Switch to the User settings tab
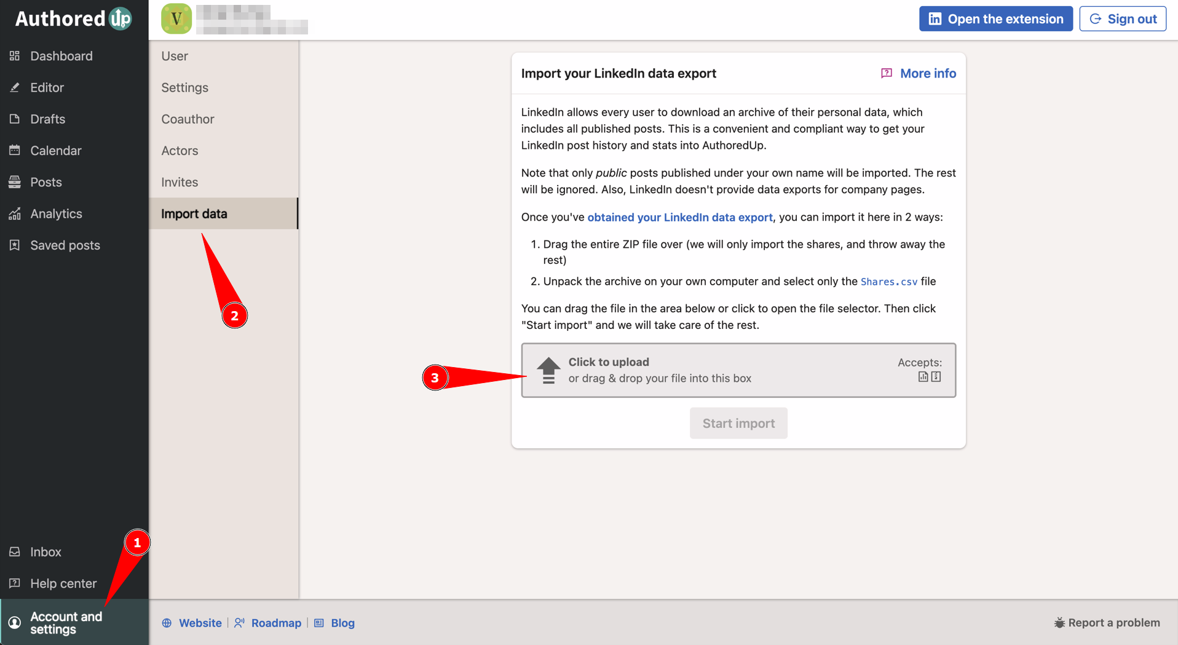The width and height of the screenshot is (1178, 645). click(175, 56)
